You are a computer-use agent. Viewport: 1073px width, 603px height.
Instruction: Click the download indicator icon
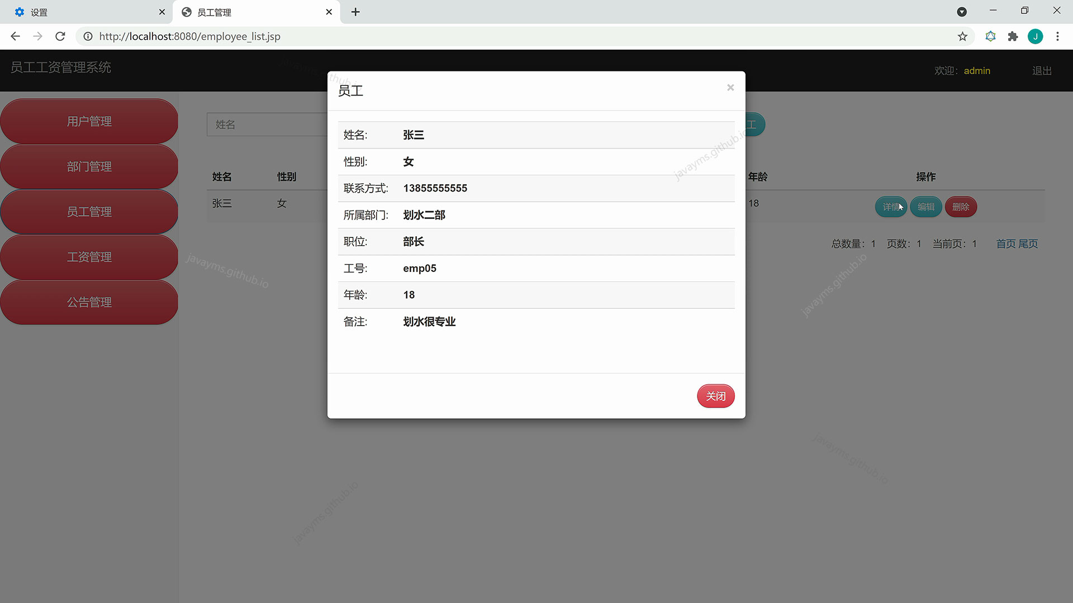point(962,12)
